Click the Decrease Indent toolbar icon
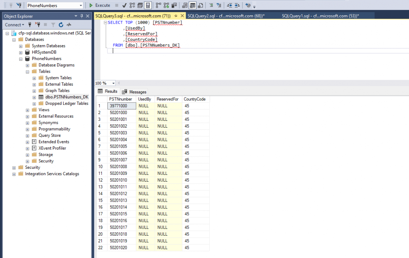 pyautogui.click(x=229, y=6)
